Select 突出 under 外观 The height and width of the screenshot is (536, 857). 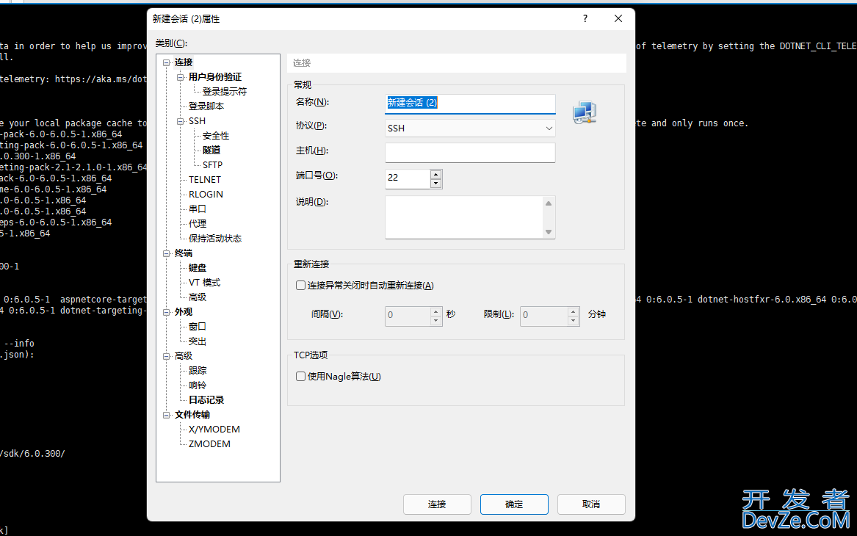198,341
